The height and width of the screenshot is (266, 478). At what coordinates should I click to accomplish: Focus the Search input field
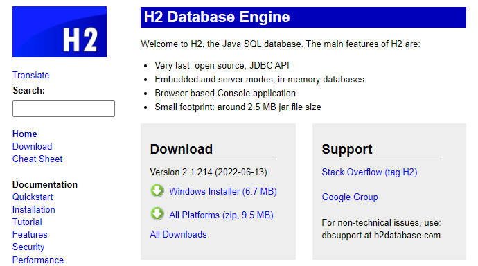pos(64,109)
